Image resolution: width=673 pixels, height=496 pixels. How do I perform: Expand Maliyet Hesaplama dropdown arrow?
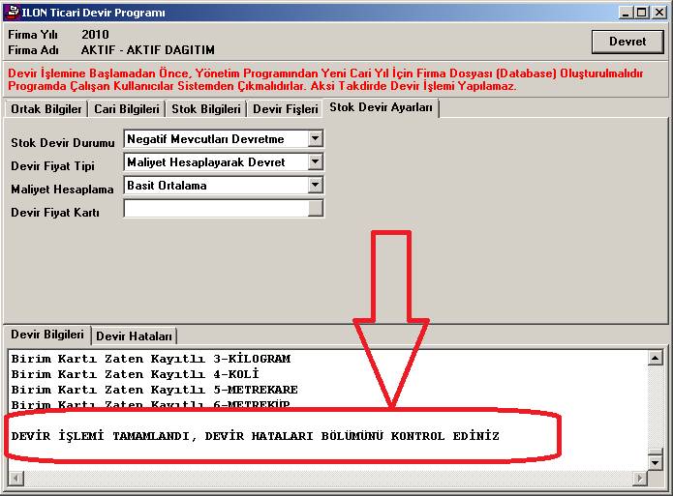pos(316,186)
